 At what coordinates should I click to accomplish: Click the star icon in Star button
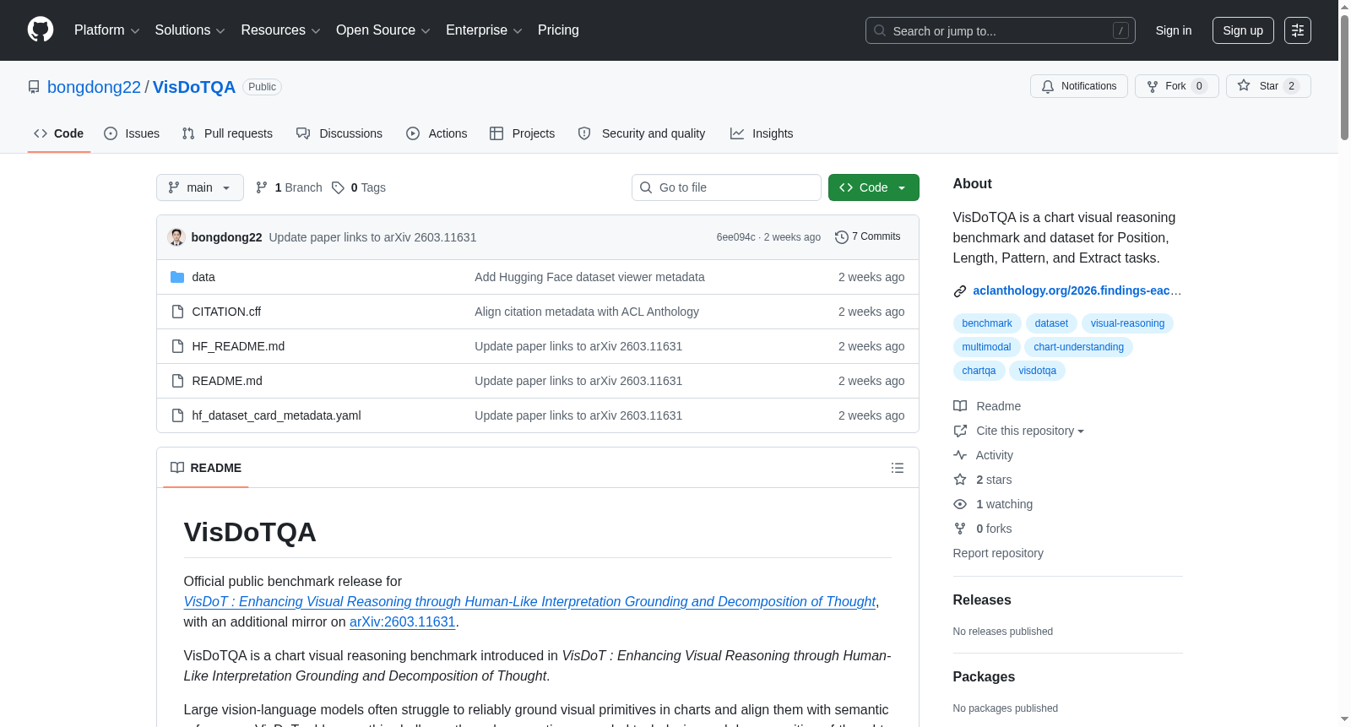coord(1244,85)
